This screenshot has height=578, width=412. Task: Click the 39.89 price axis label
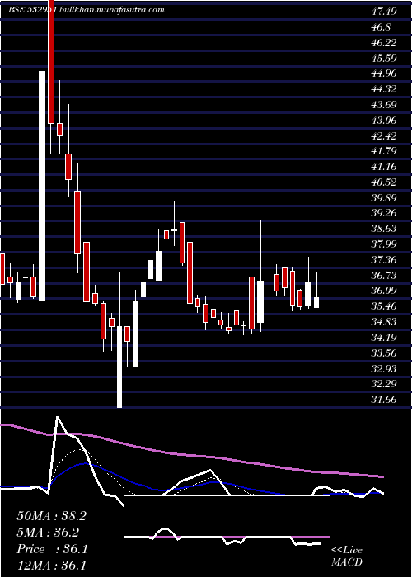click(384, 197)
